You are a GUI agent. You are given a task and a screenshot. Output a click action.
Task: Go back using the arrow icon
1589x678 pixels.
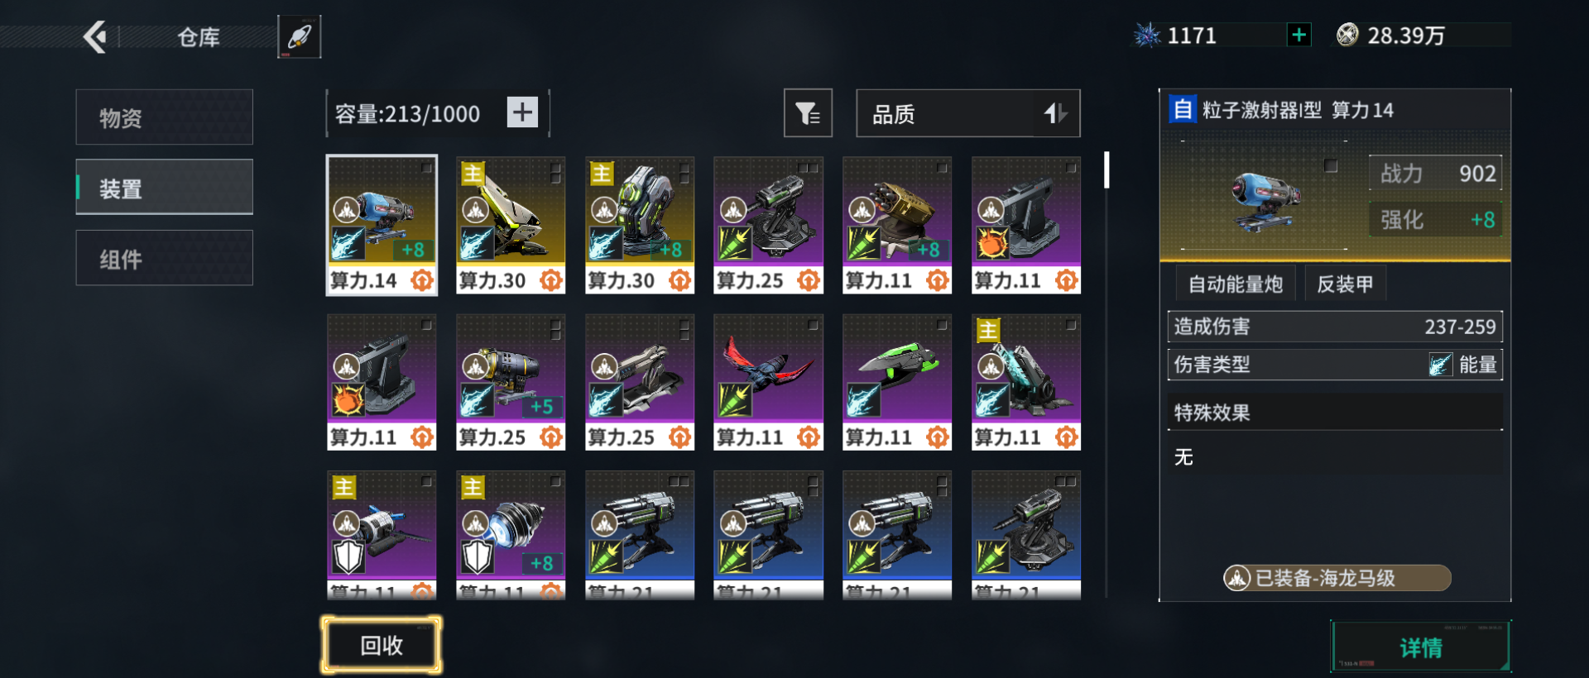tap(96, 36)
